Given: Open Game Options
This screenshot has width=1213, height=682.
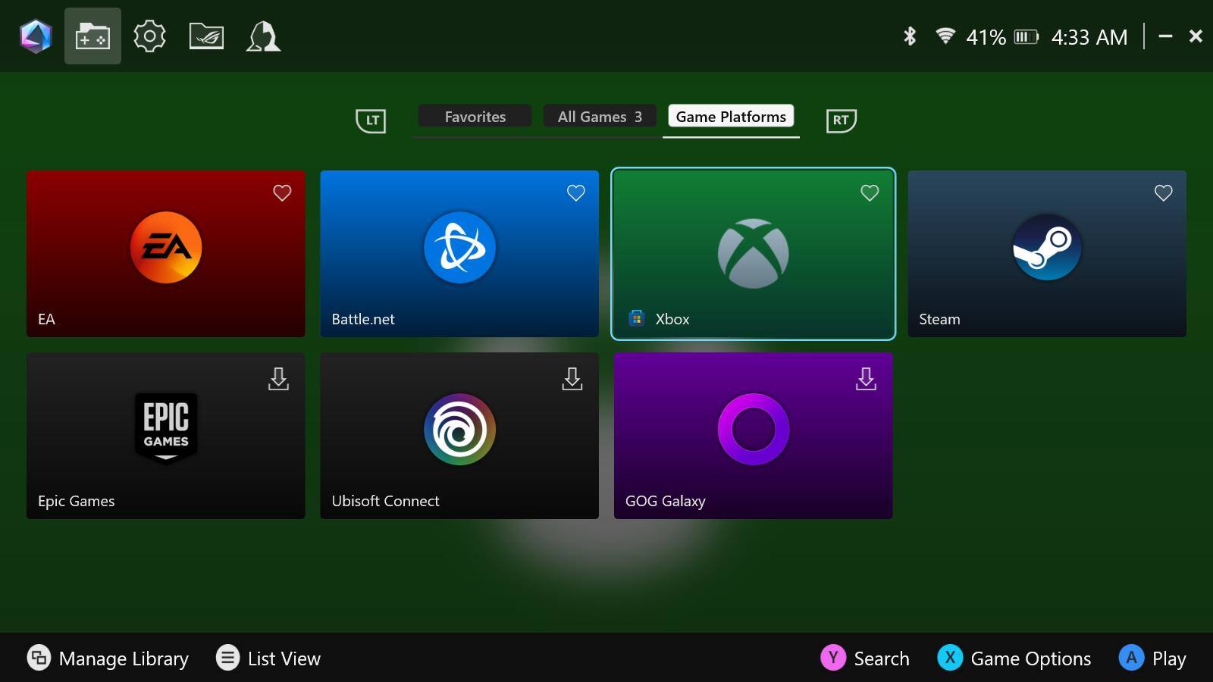Looking at the screenshot, I should click(x=1014, y=659).
